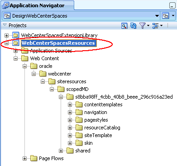
Task: Open the Application Navigator tab
Action: pyautogui.click(x=37, y=5)
